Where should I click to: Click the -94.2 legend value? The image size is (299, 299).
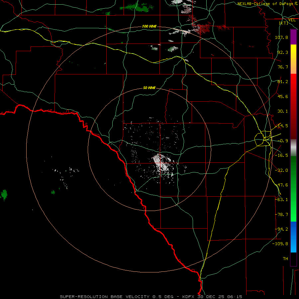pyautogui.click(x=281, y=229)
